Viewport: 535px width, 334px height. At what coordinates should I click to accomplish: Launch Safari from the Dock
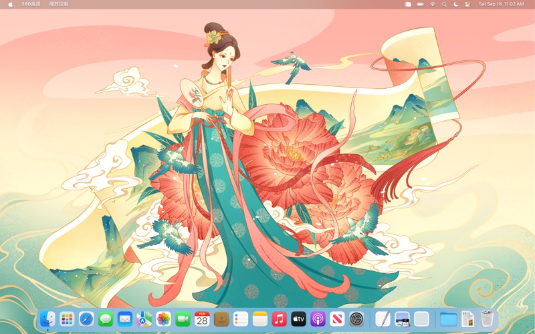pos(86,319)
